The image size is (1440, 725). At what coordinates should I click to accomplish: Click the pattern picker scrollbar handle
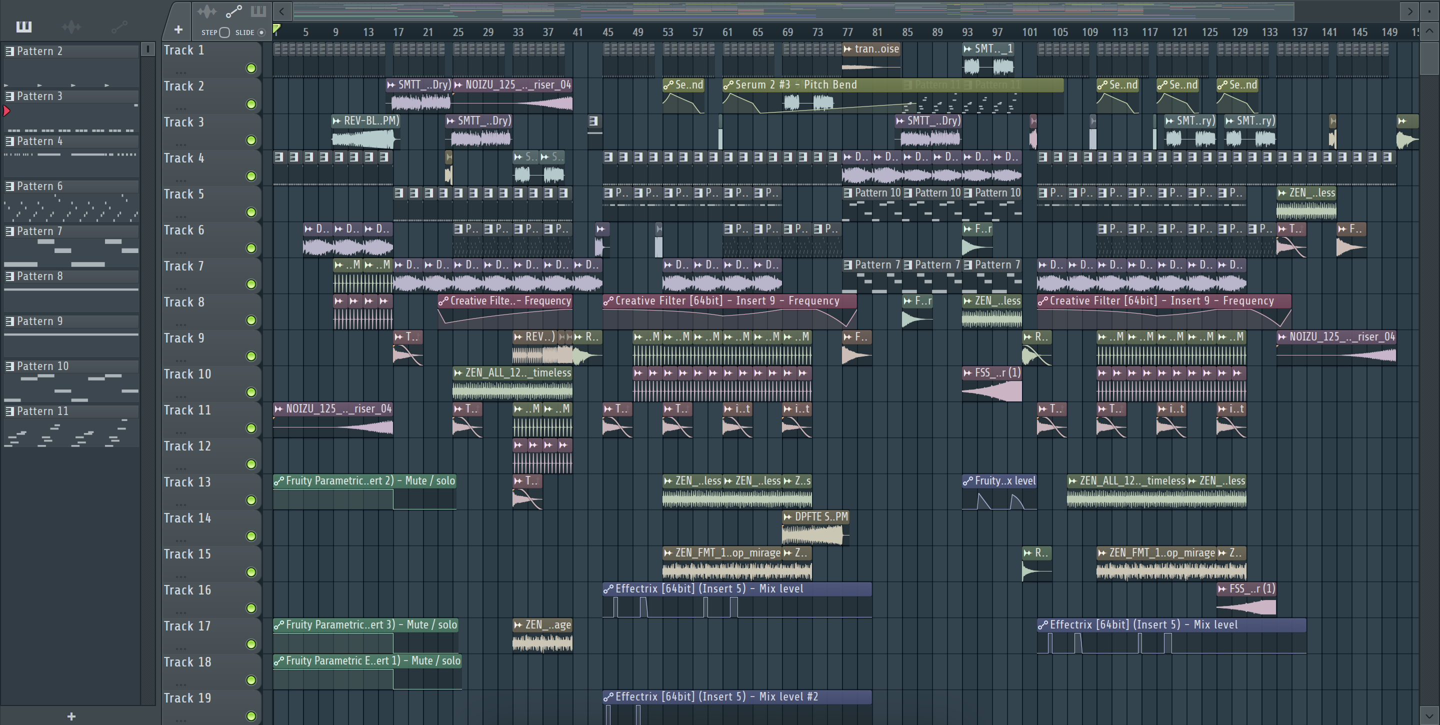pos(147,49)
